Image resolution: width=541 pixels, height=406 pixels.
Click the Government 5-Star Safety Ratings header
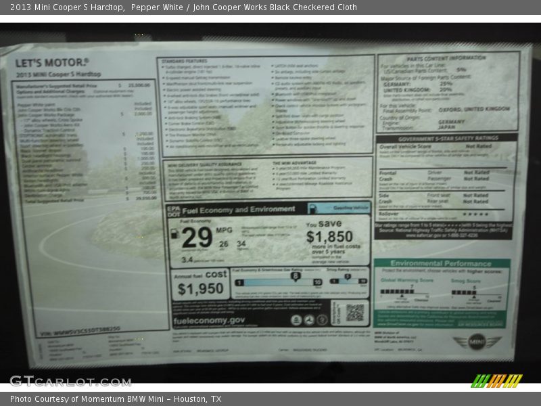[448, 137]
